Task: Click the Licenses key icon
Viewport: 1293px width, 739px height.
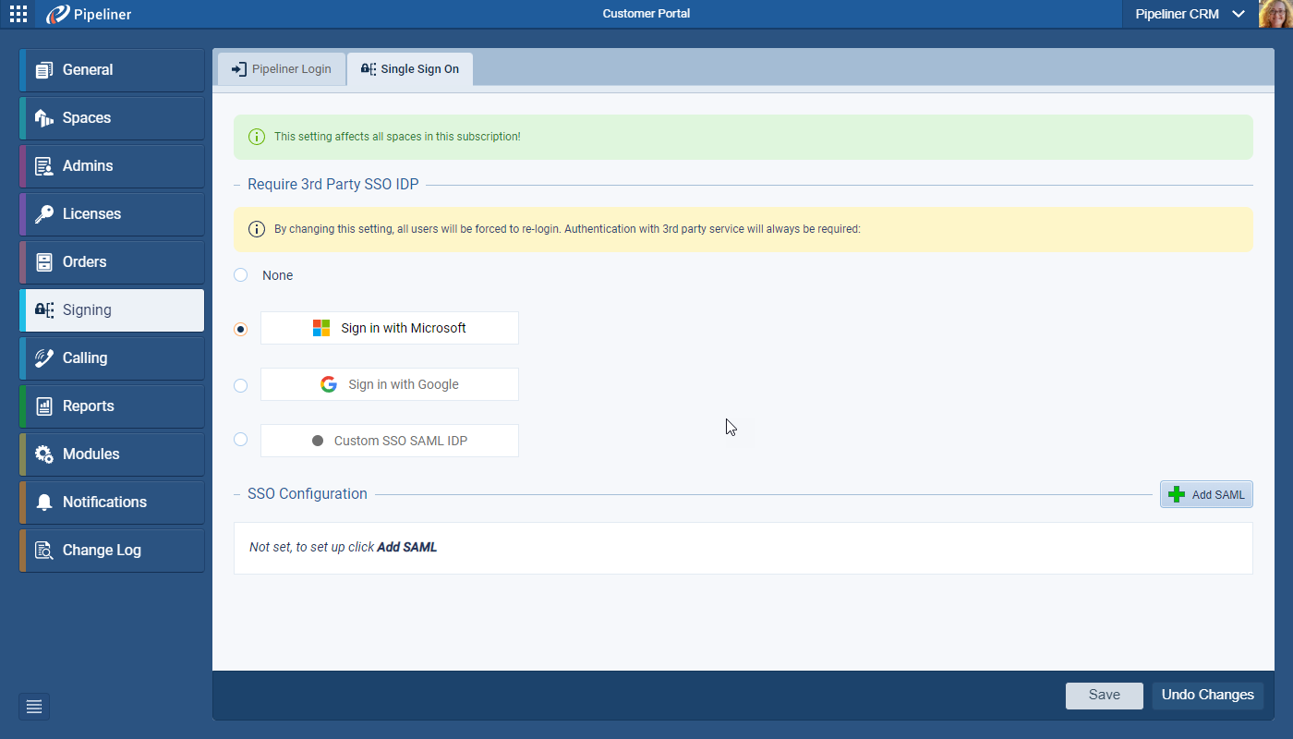Action: click(43, 214)
